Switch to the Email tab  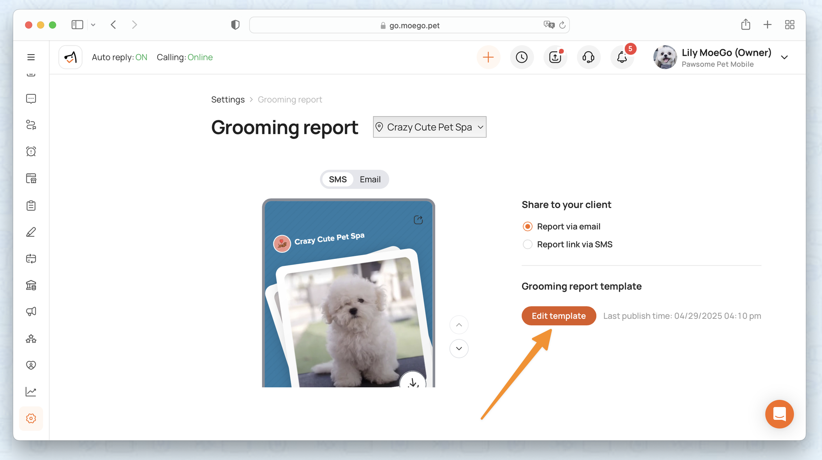point(370,179)
